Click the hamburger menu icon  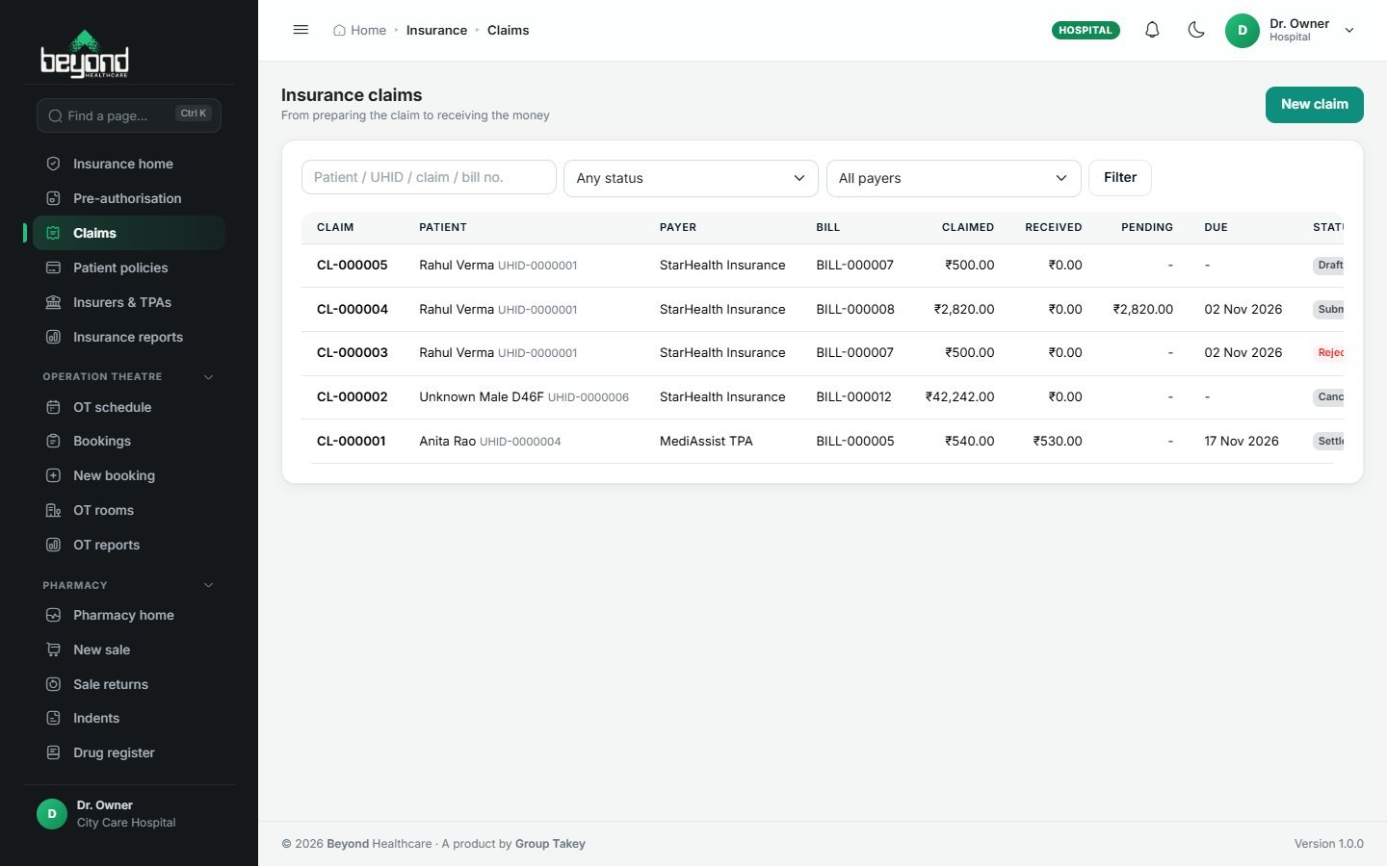coord(301,30)
